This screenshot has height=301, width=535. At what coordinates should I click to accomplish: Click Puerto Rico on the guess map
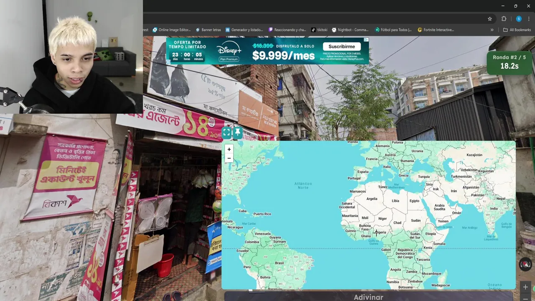click(262, 214)
